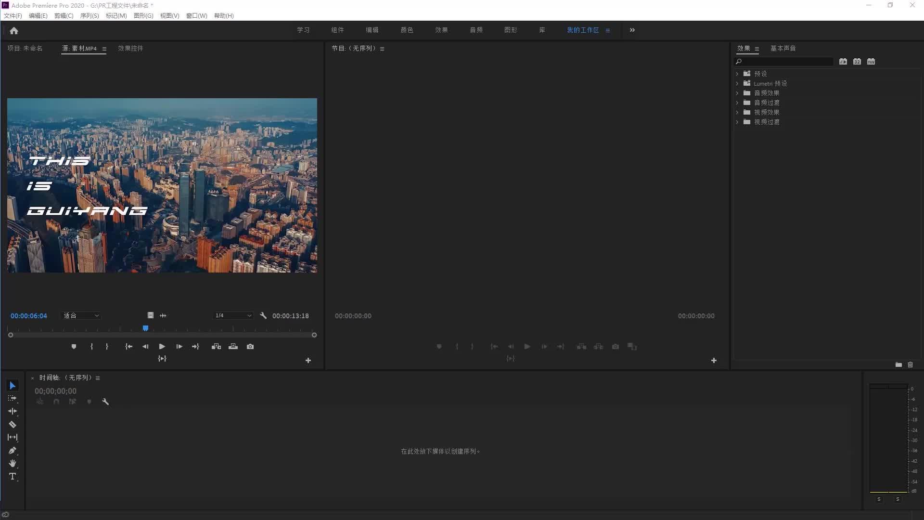This screenshot has width=924, height=520.
Task: Click the Overwrite button in source monitor
Action: point(233,347)
